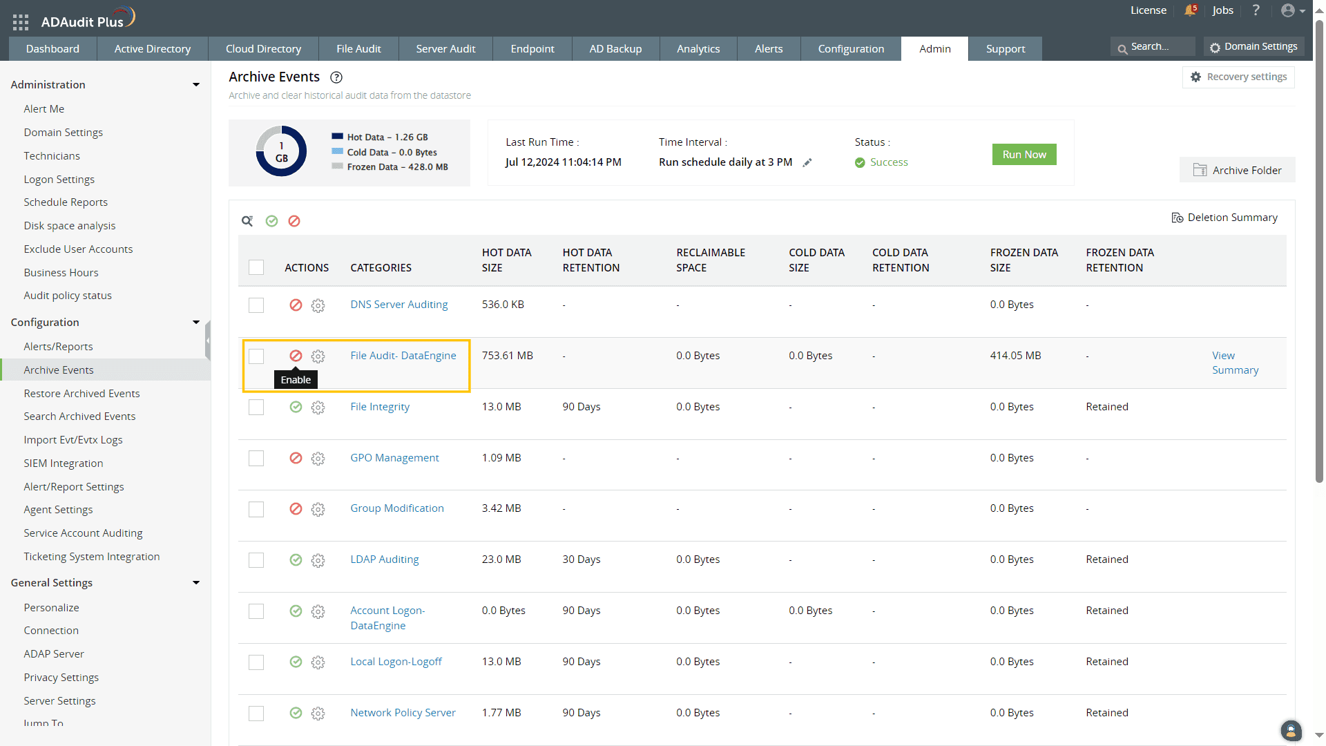Collapse the Administration section in the sidebar
Image resolution: width=1326 pixels, height=746 pixels.
click(196, 85)
